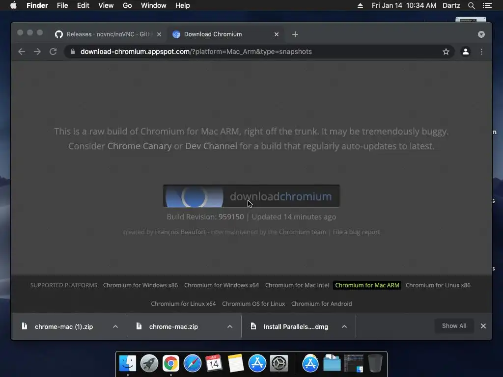Open Launchpad from the Dock
503x377 pixels.
click(149, 364)
